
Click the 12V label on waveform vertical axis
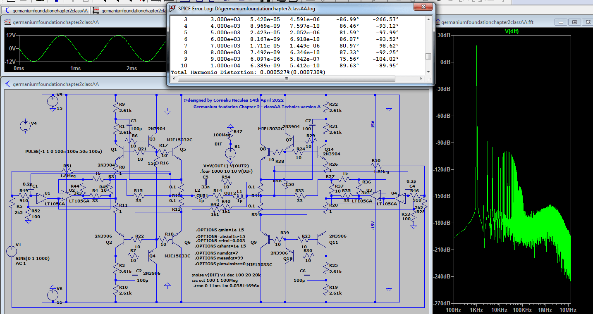click(11, 36)
